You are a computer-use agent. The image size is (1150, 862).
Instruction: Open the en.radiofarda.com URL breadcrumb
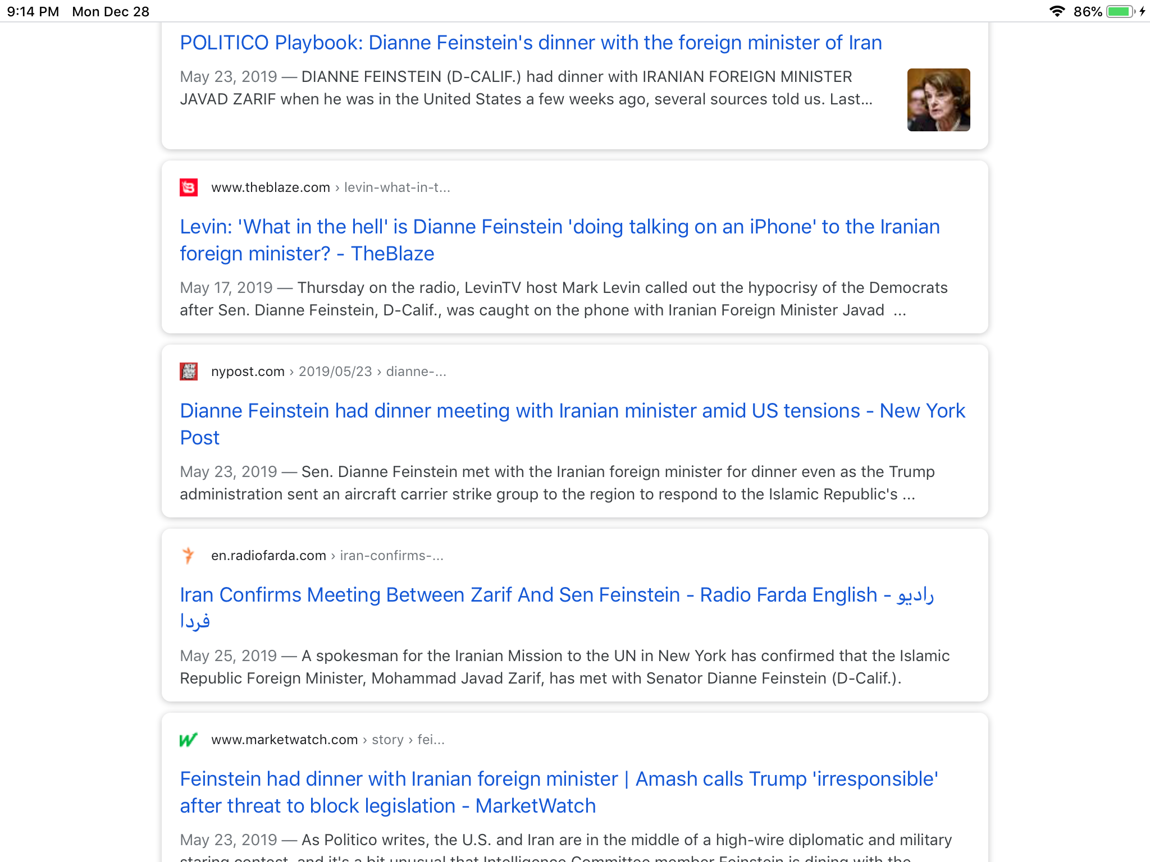[x=327, y=556]
